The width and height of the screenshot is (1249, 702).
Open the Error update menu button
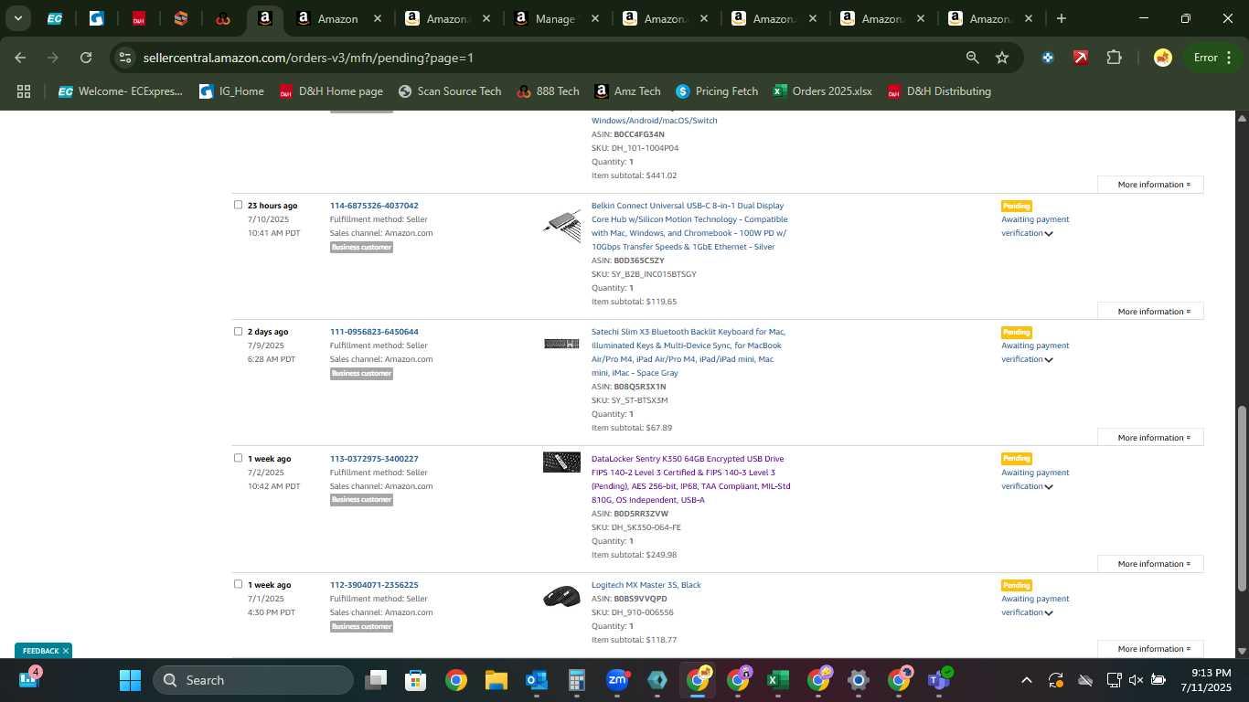1212,58
